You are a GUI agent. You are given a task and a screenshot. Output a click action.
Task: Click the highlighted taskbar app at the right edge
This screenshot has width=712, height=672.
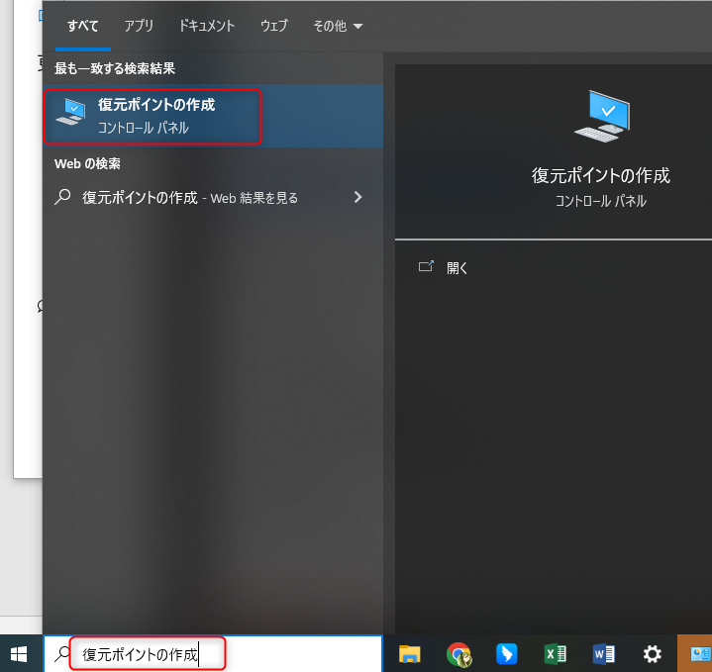pyautogui.click(x=695, y=654)
